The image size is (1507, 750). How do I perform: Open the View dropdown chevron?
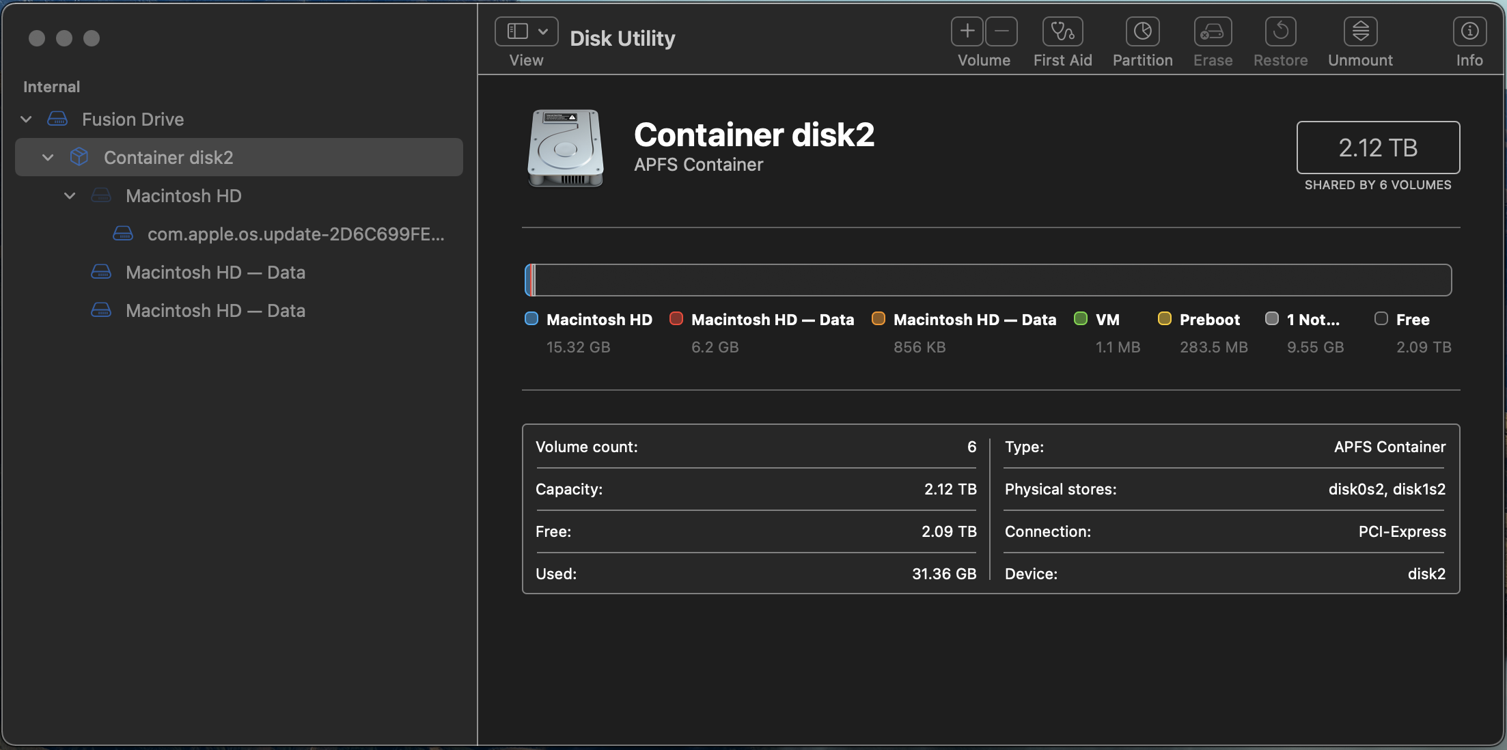point(543,31)
